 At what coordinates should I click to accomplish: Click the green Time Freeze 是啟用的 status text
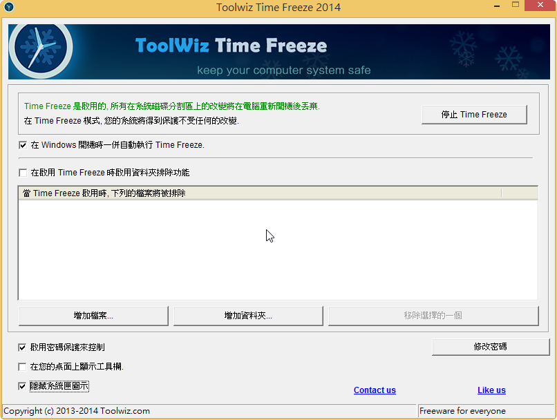click(172, 106)
